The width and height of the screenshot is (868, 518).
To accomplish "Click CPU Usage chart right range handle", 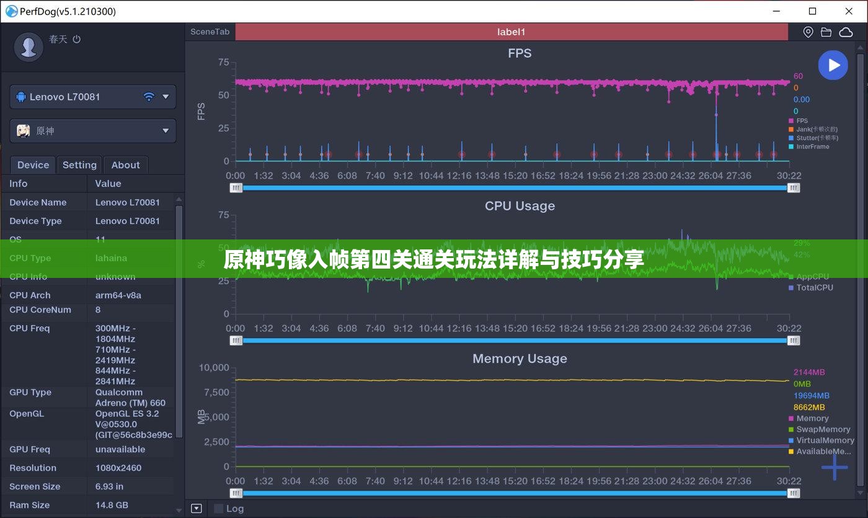I will (794, 341).
